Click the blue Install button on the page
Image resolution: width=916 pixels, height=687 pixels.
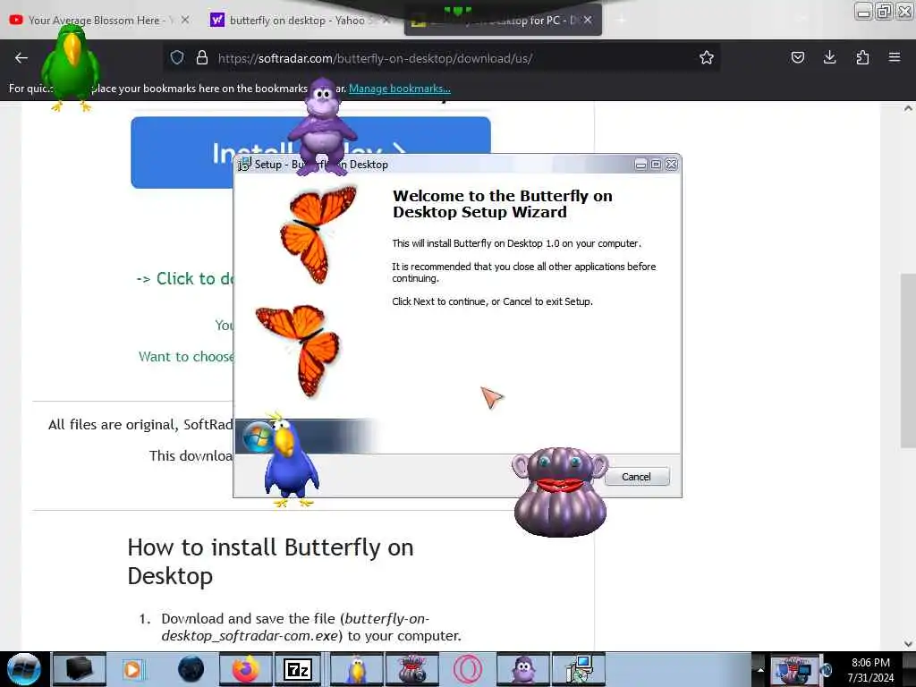click(x=310, y=152)
